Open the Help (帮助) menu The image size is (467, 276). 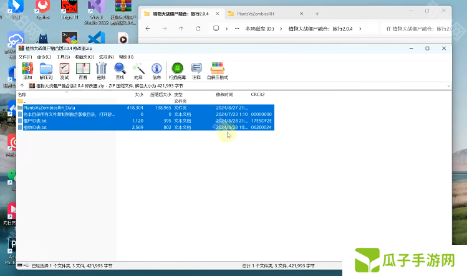126,57
